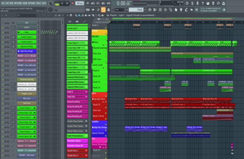Click the tempo display field
This screenshot has height=159, width=244.
pyautogui.click(x=79, y=3)
